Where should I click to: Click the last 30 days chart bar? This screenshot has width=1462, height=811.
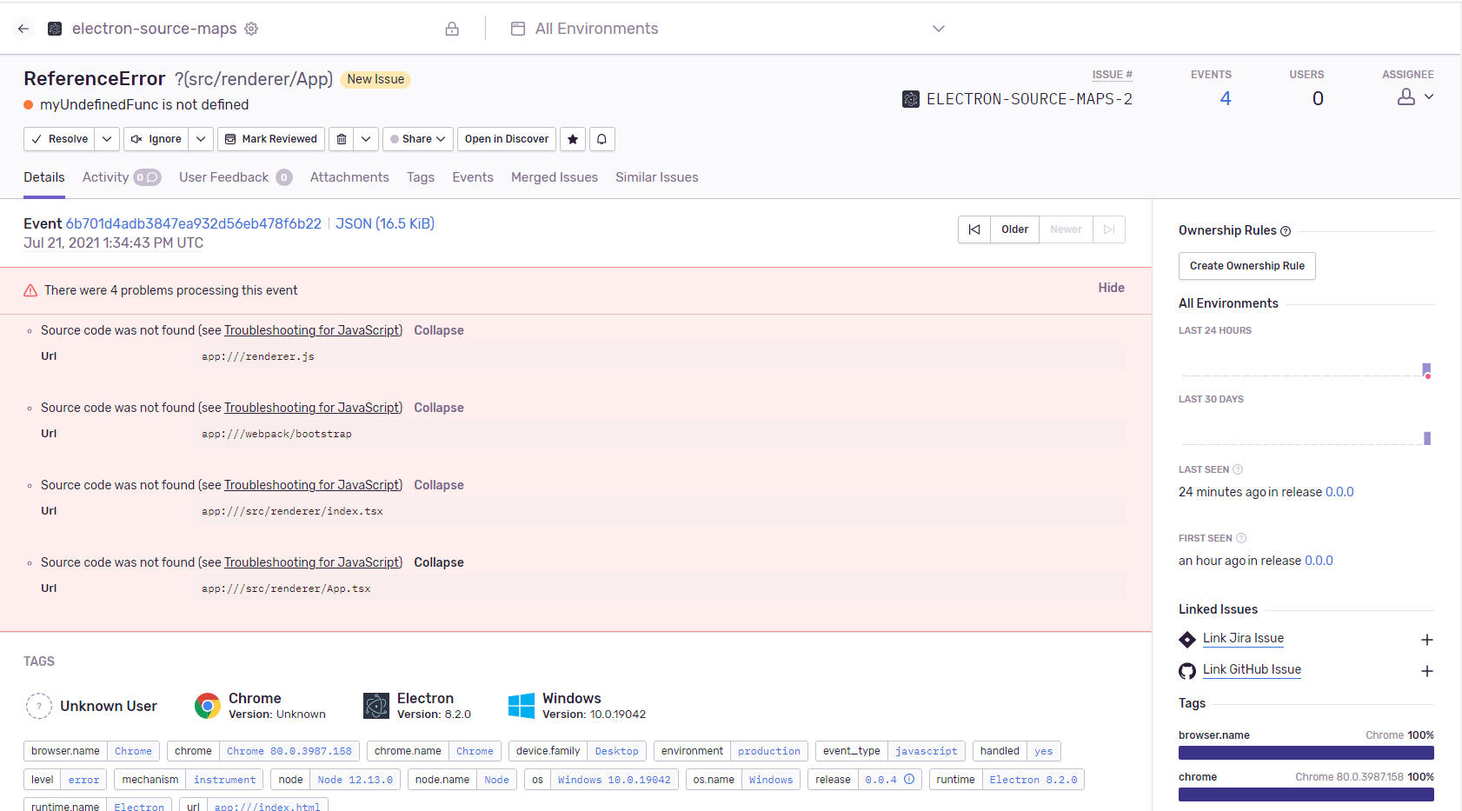1427,438
